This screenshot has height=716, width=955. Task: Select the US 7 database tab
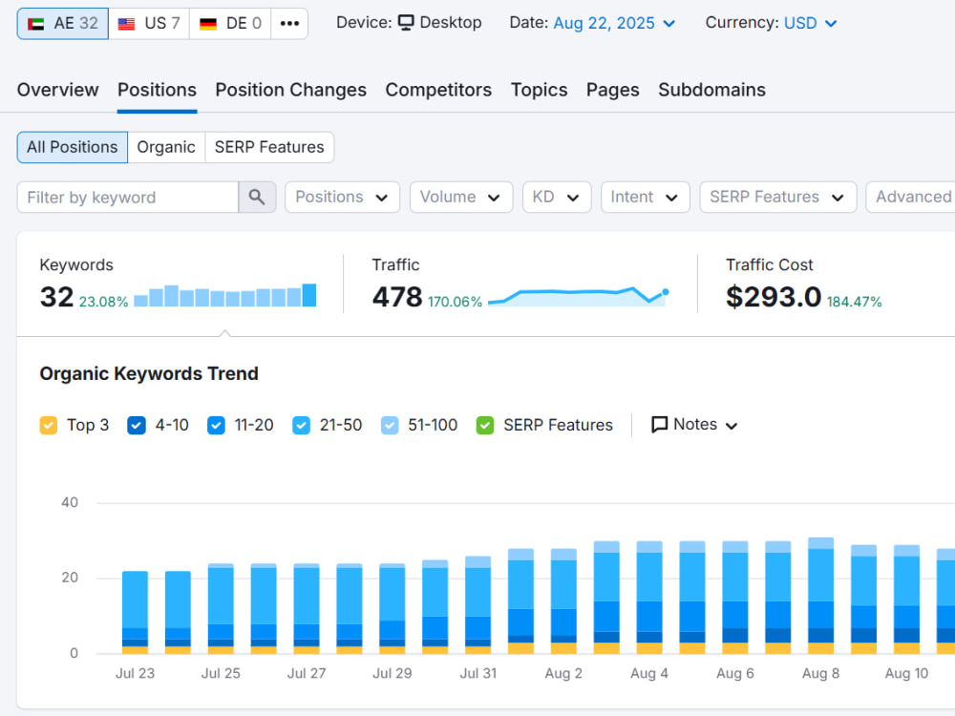tap(149, 24)
